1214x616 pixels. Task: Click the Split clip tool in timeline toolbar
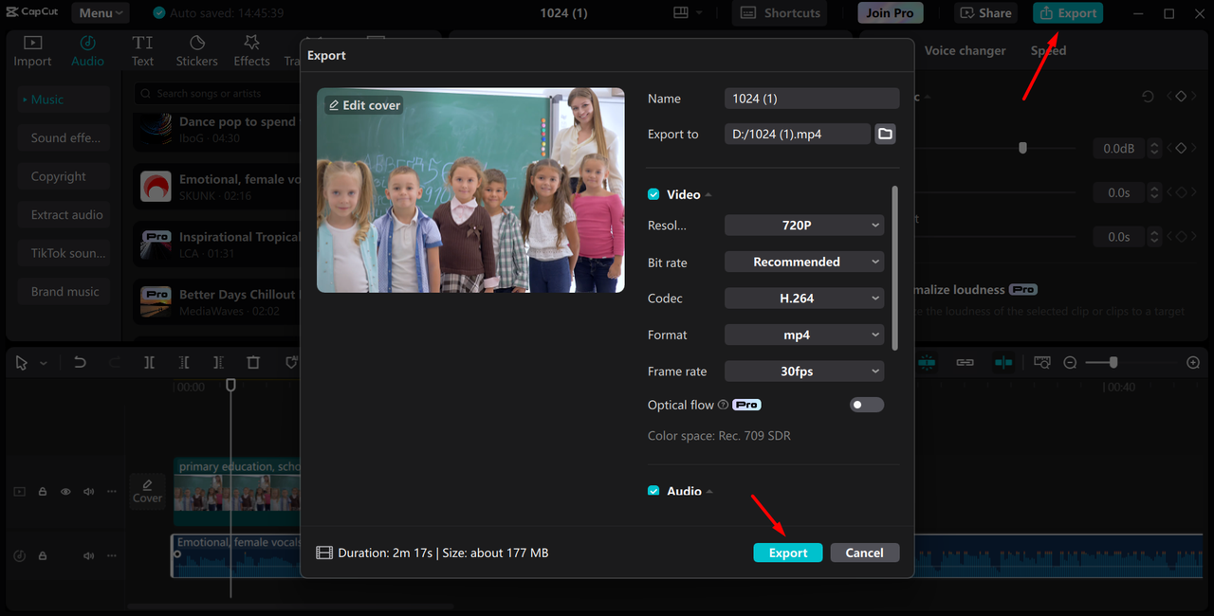pyautogui.click(x=149, y=363)
